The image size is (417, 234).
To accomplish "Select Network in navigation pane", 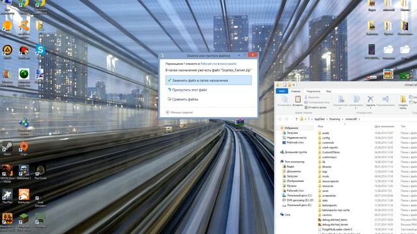I will coord(287,214).
